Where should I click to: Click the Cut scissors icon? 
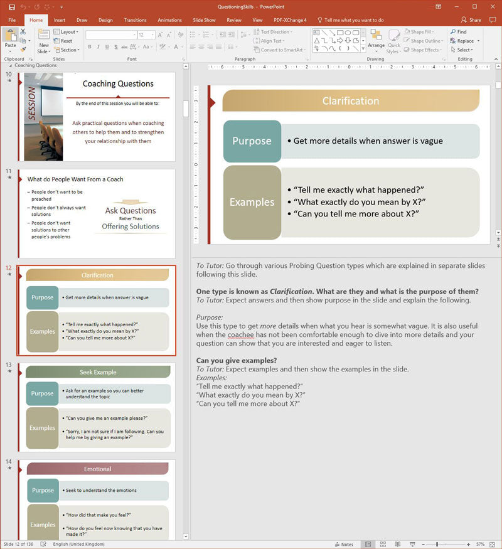pyautogui.click(x=23, y=31)
